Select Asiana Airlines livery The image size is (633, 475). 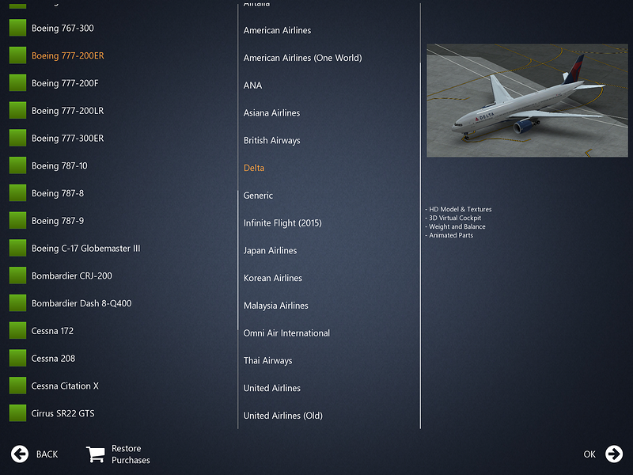(271, 112)
